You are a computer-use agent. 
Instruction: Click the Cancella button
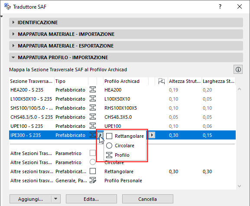tap(147, 199)
